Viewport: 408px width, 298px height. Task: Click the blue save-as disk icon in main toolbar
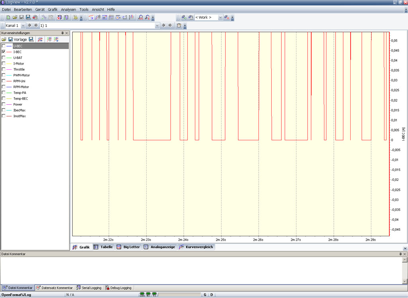pyautogui.click(x=28, y=18)
